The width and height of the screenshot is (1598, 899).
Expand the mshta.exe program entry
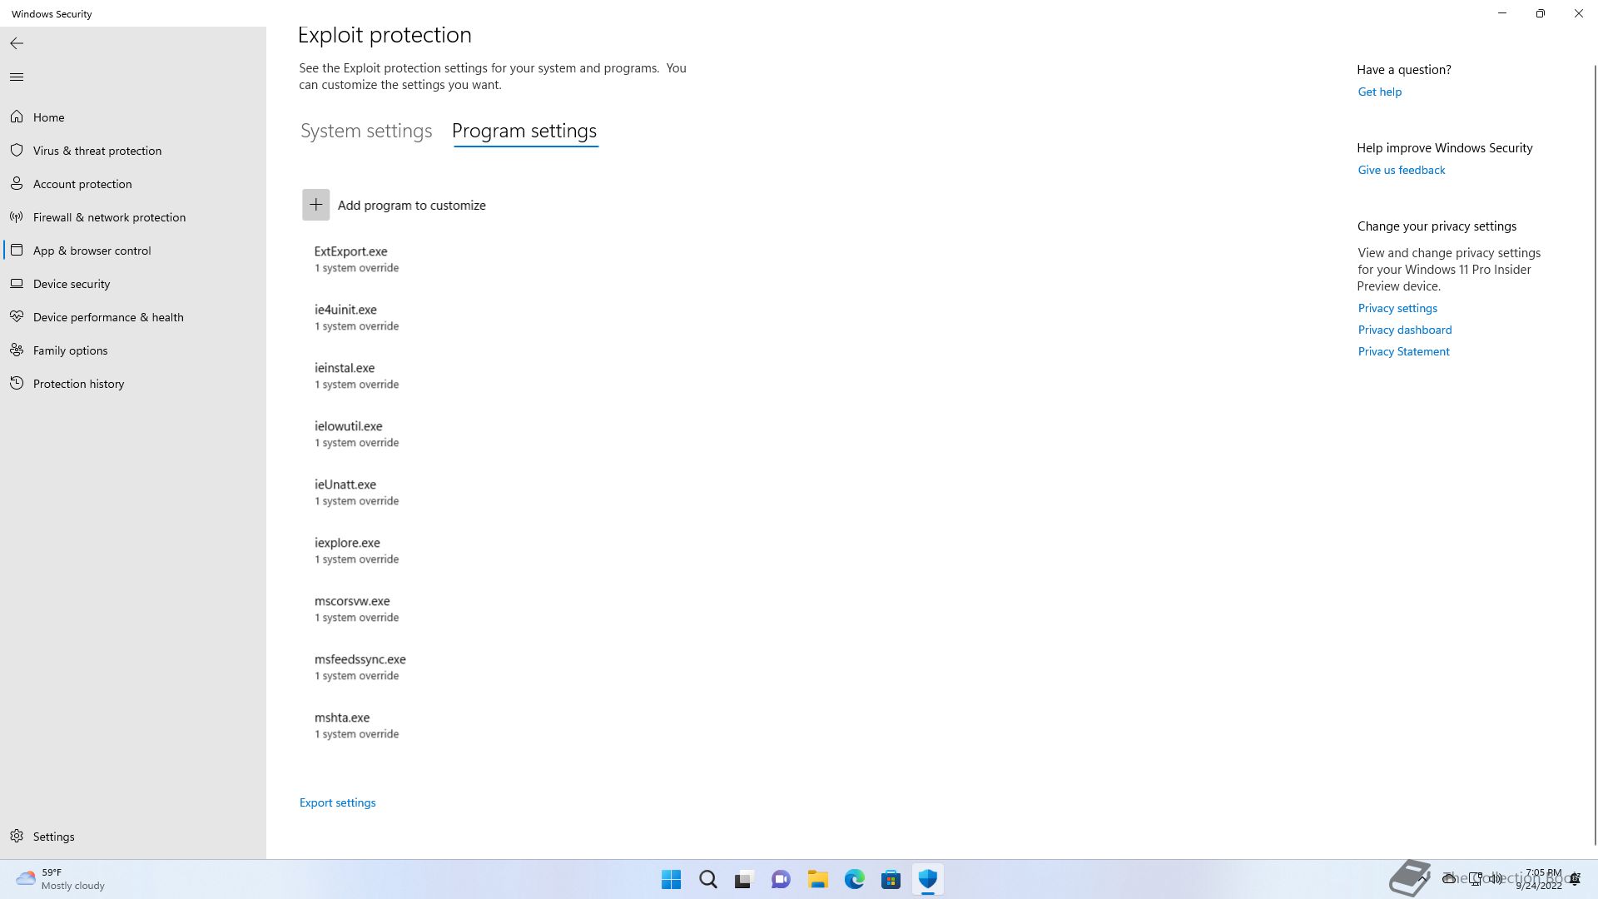click(356, 725)
